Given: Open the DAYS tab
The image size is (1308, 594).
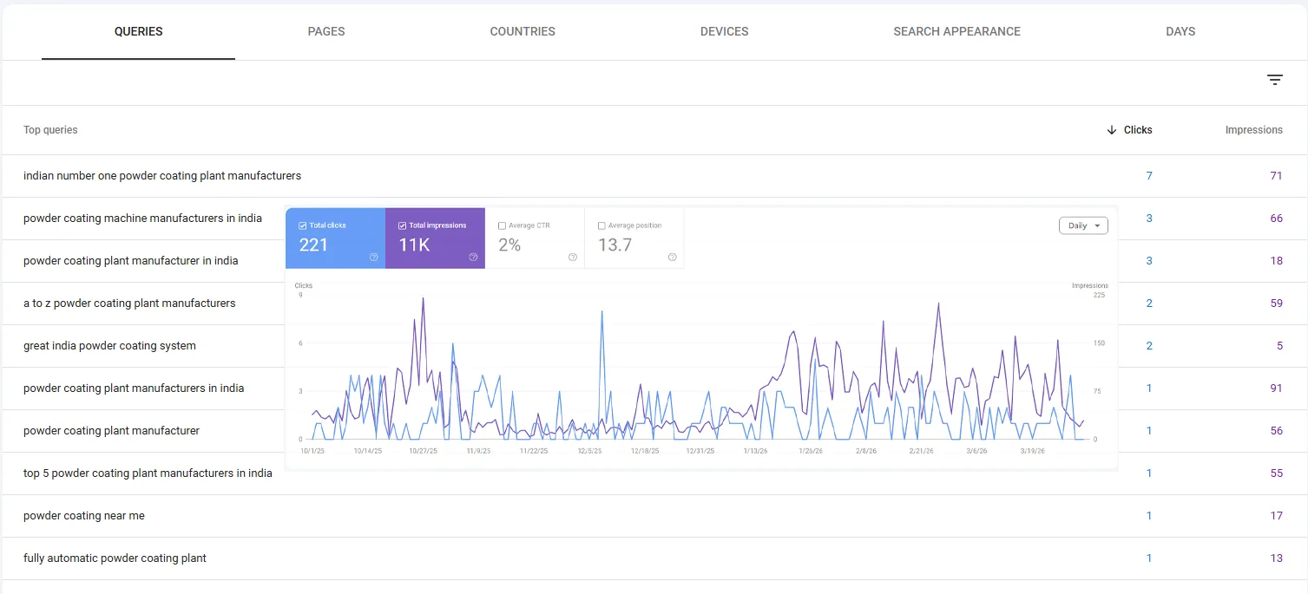Looking at the screenshot, I should pyautogui.click(x=1180, y=31).
